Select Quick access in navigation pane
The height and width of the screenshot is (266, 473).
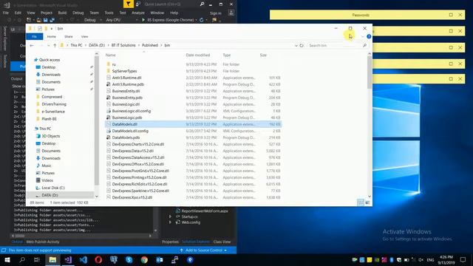[50, 60]
